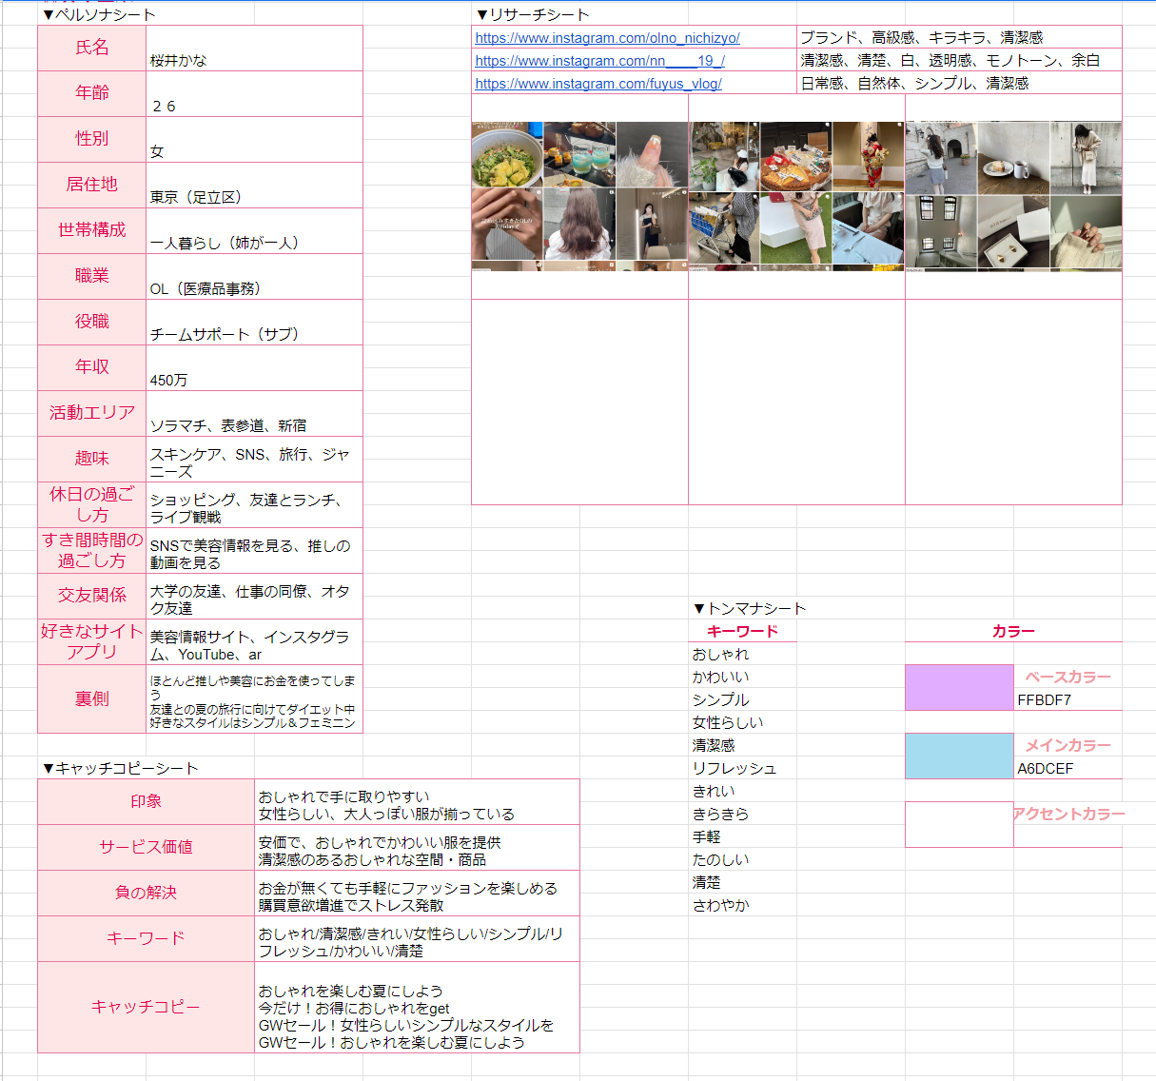Image resolution: width=1156 pixels, height=1081 pixels.
Task: Click the blue drinks photo thumbnail
Action: [579, 157]
